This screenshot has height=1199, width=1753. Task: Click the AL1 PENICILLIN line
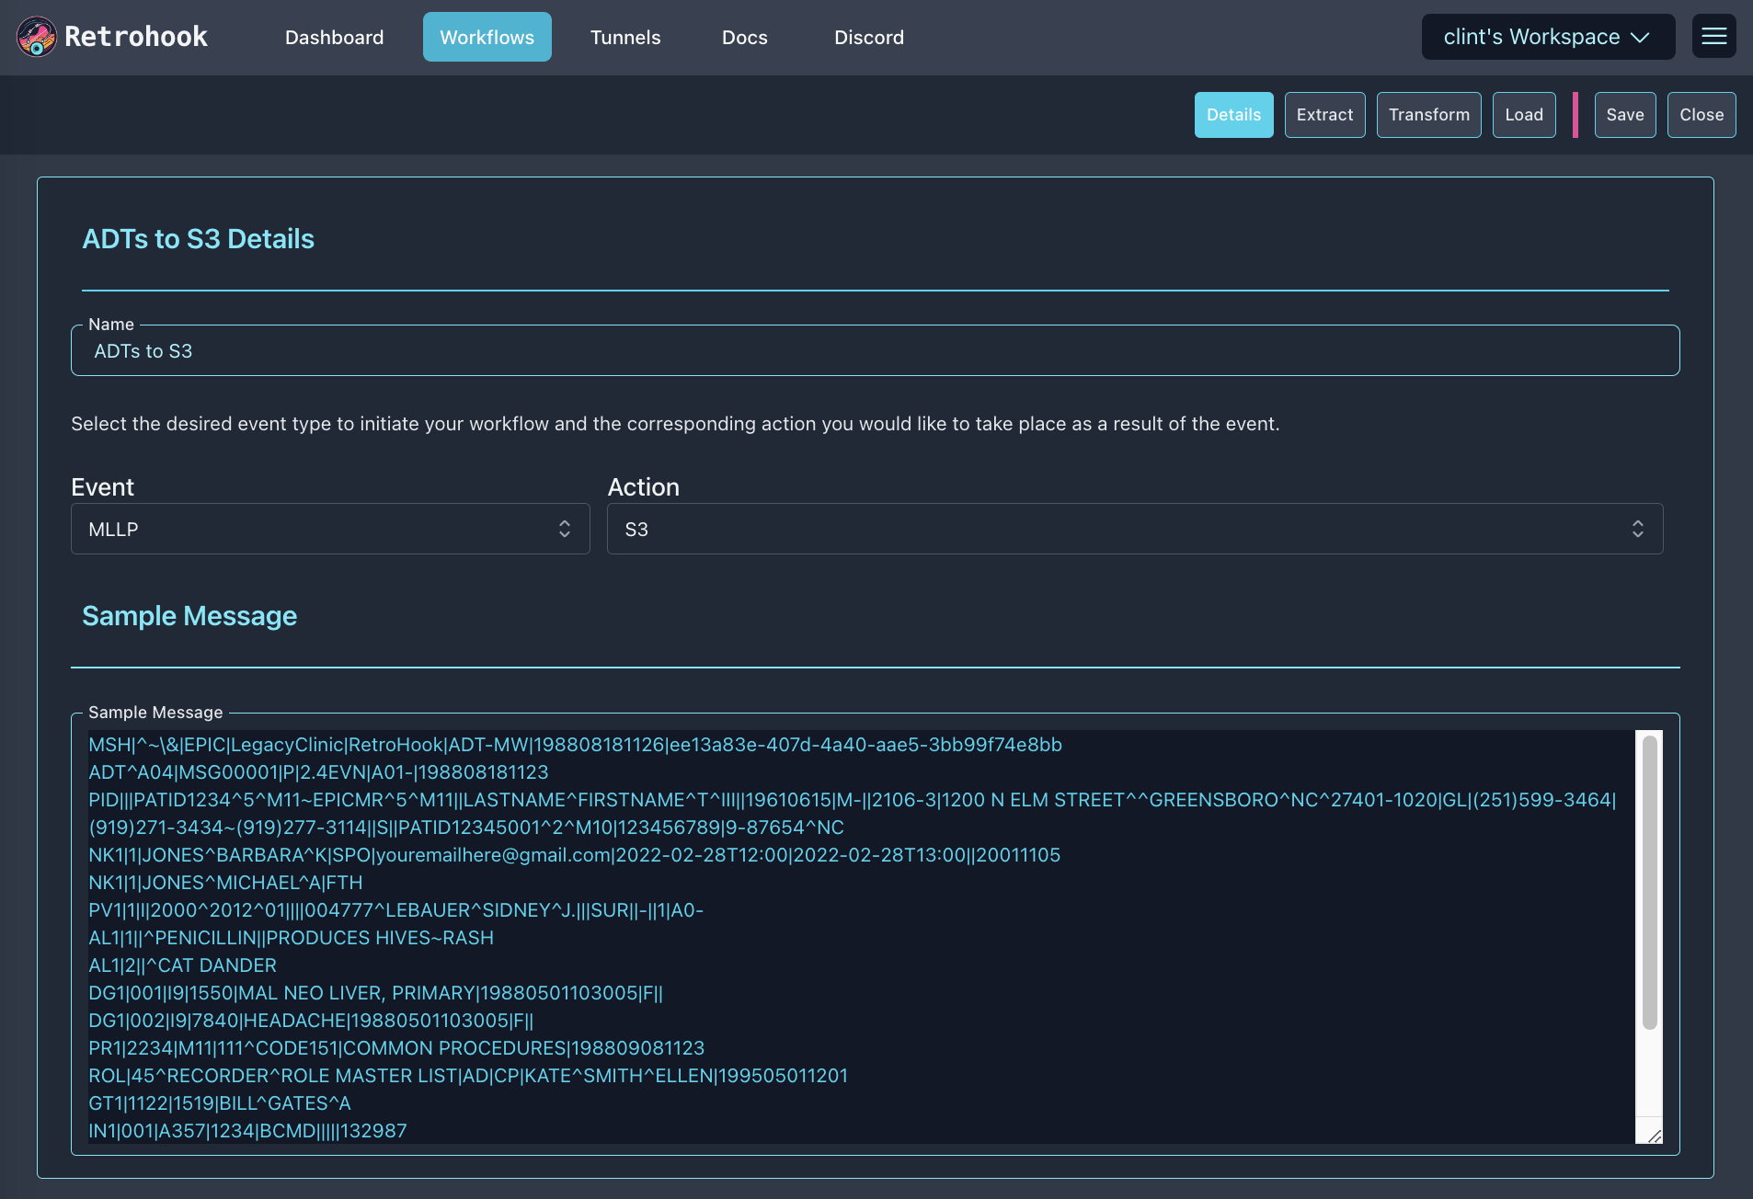click(x=291, y=938)
